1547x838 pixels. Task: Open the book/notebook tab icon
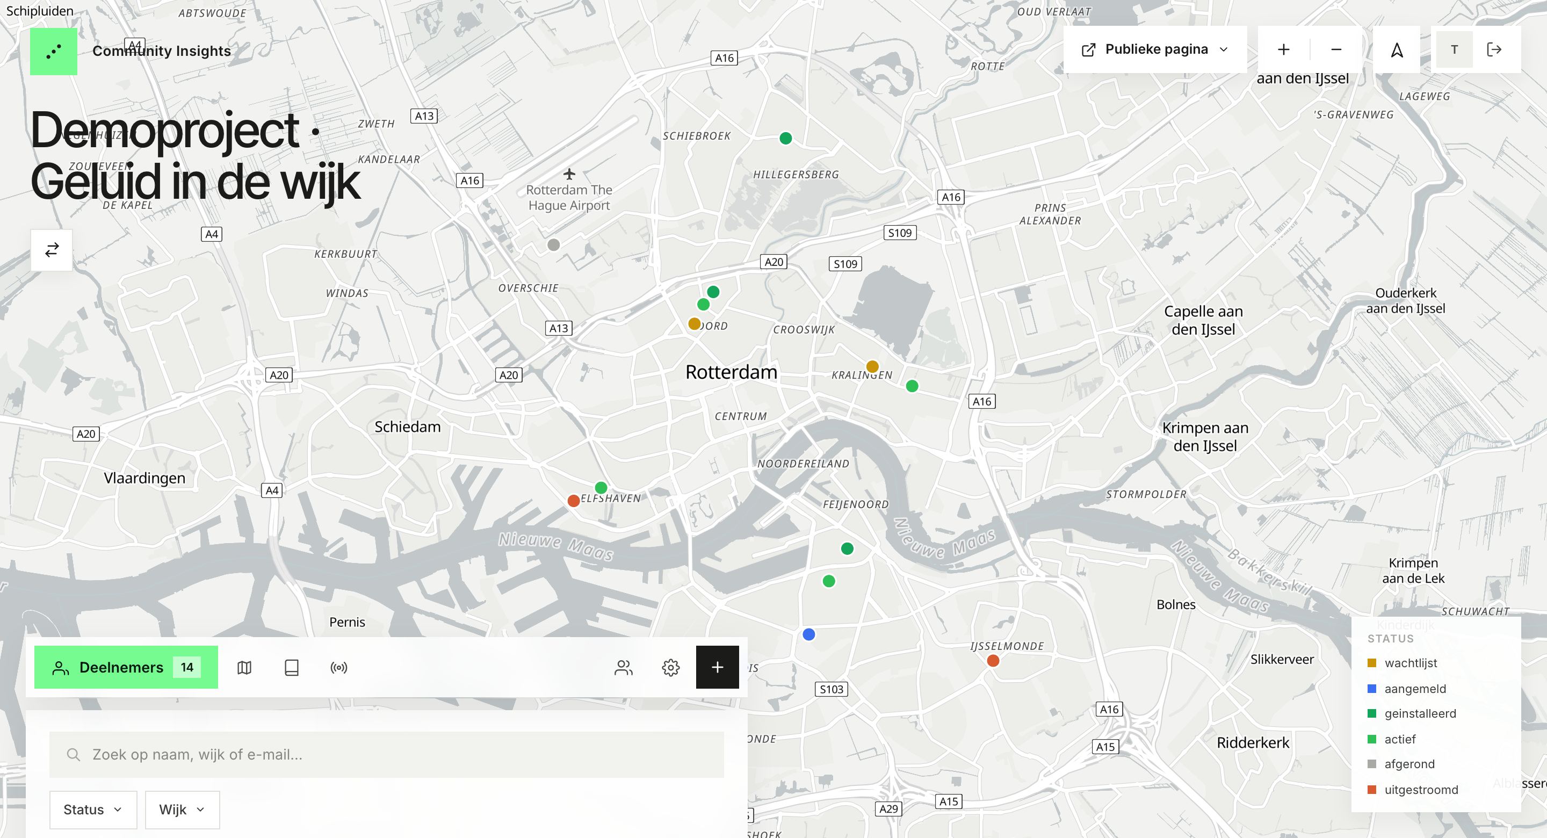292,667
